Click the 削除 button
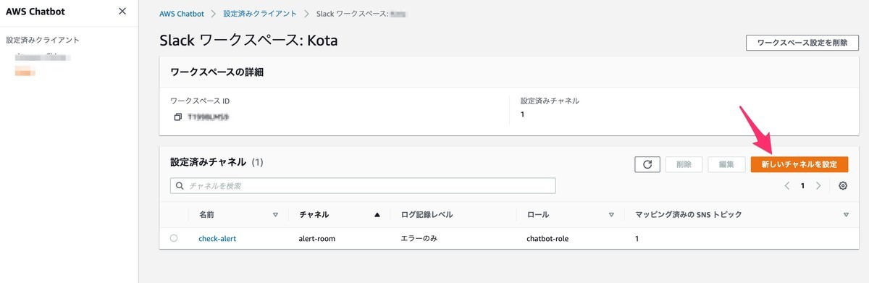869x283 pixels. 684,164
